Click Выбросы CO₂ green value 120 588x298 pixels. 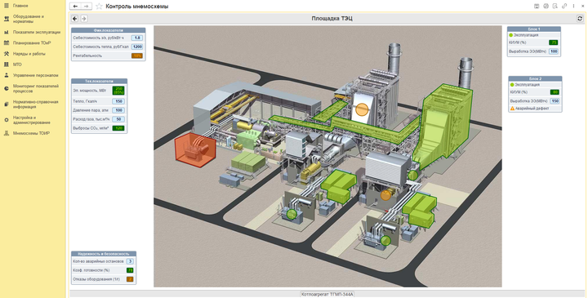pos(118,128)
